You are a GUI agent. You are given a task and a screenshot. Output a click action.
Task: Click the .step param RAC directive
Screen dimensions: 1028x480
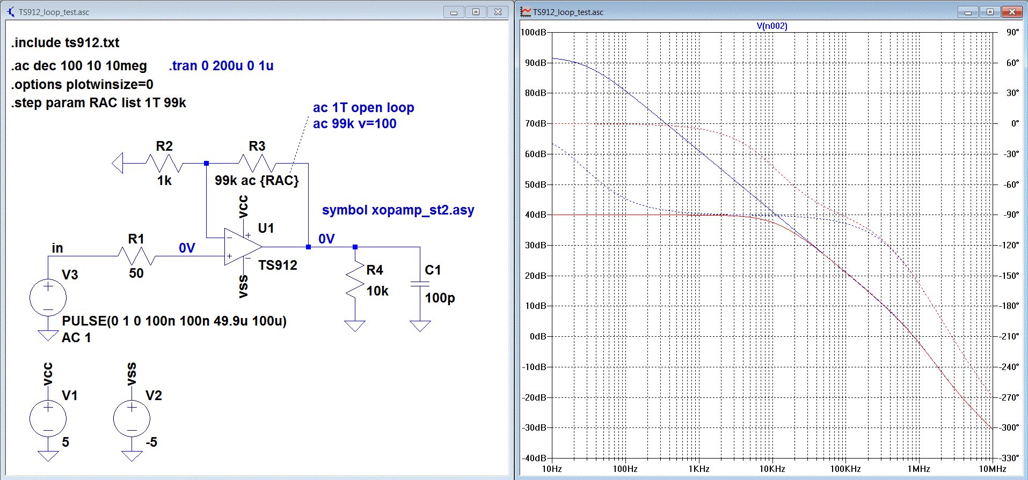(x=99, y=103)
